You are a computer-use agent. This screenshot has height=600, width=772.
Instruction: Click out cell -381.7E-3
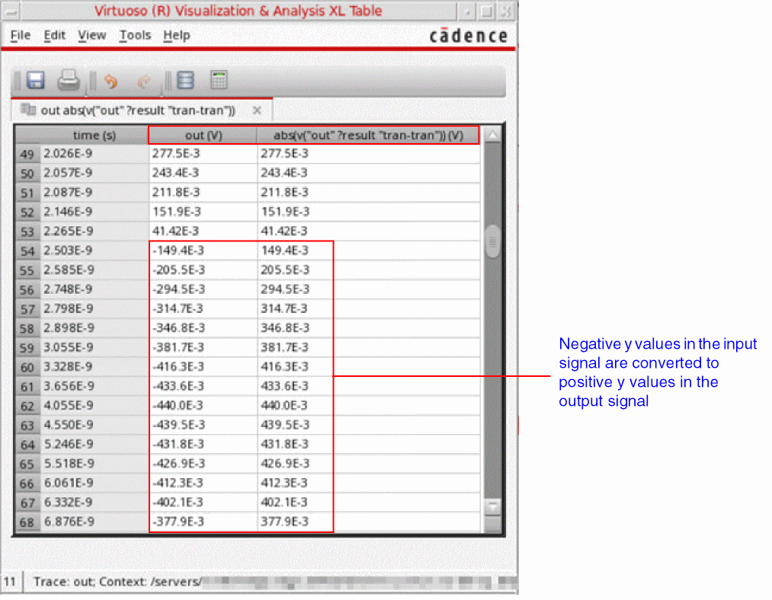203,348
